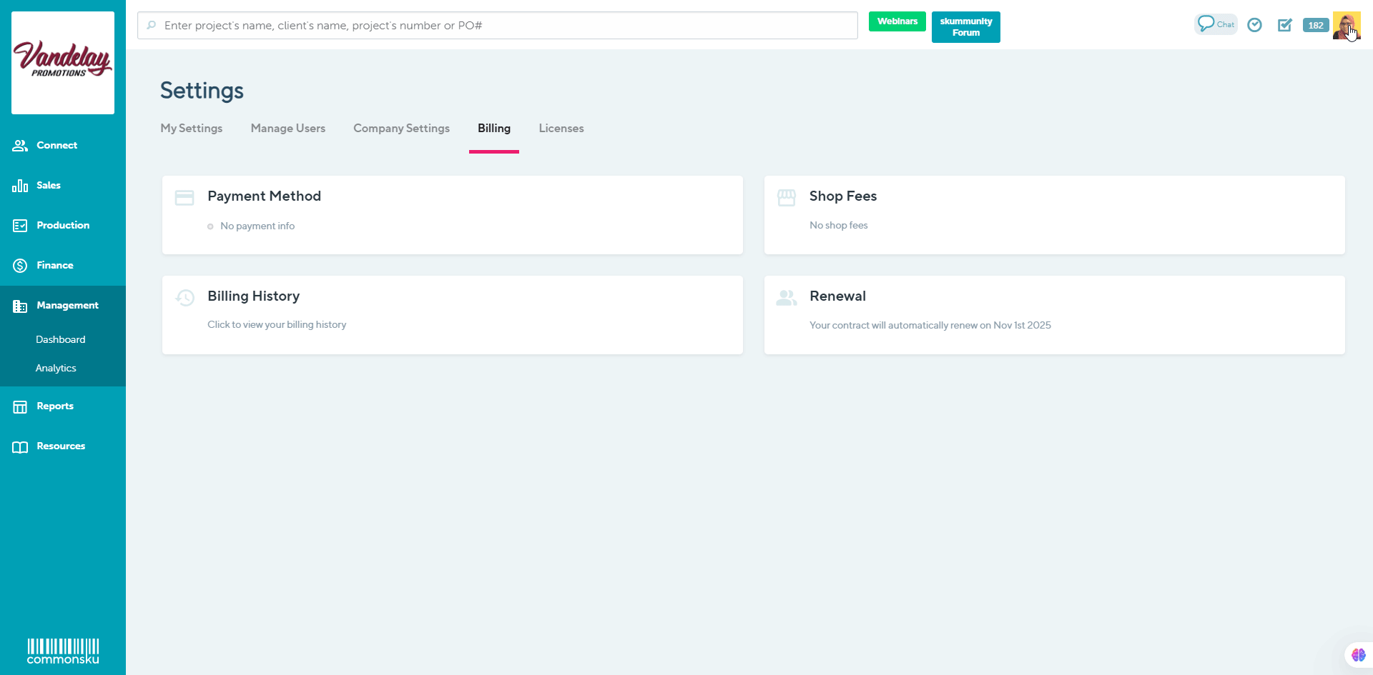Open the Resources section
The image size is (1373, 675).
pos(61,446)
